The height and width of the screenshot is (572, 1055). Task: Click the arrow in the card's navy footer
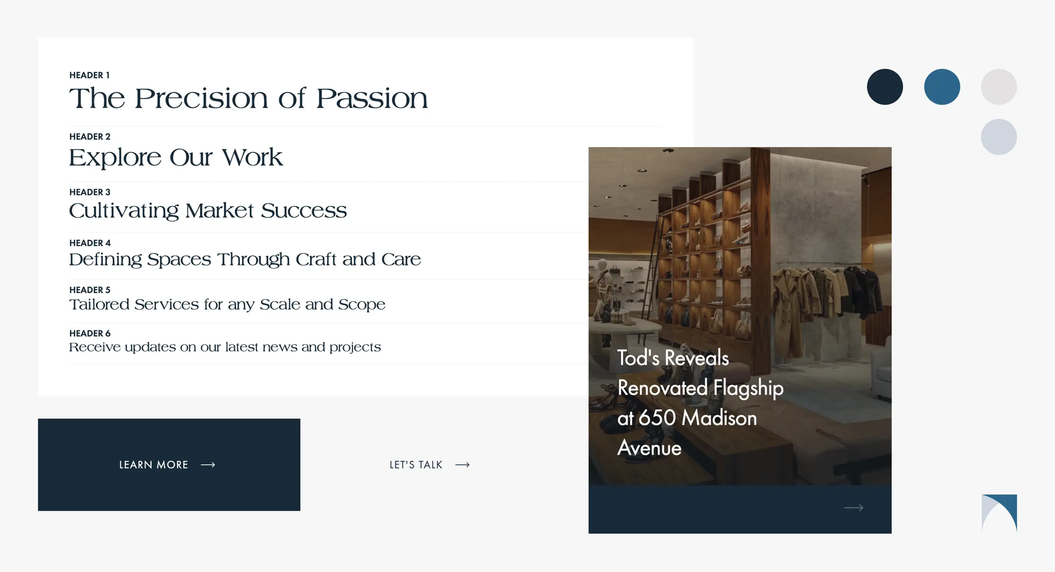(x=853, y=508)
